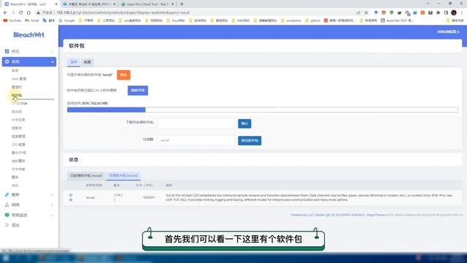467x263 pixels.
Task: Open the LED configuration sidebar item
Action: pyautogui.click(x=18, y=145)
